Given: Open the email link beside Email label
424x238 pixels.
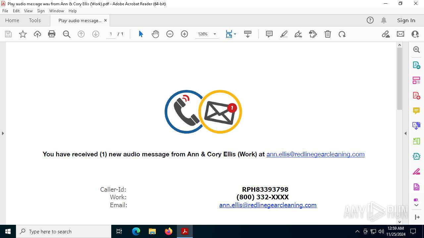Looking at the screenshot, I should 268,205.
